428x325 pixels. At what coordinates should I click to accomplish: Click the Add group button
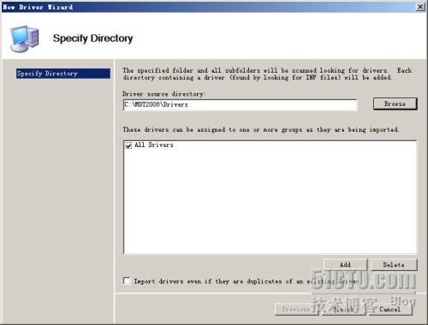pos(345,265)
